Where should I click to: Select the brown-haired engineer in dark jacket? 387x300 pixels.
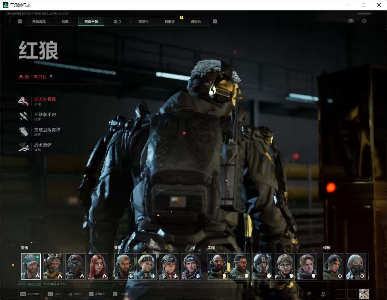tap(307, 267)
